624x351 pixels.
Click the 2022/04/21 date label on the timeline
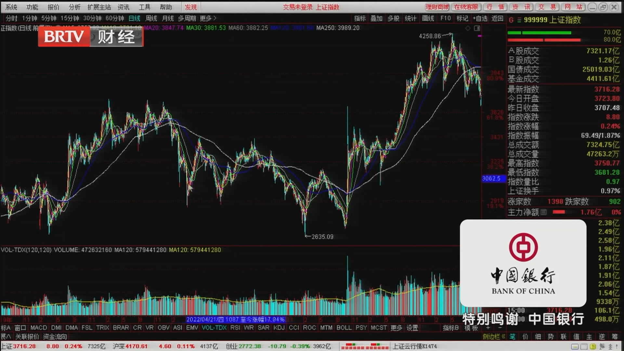[235, 319]
